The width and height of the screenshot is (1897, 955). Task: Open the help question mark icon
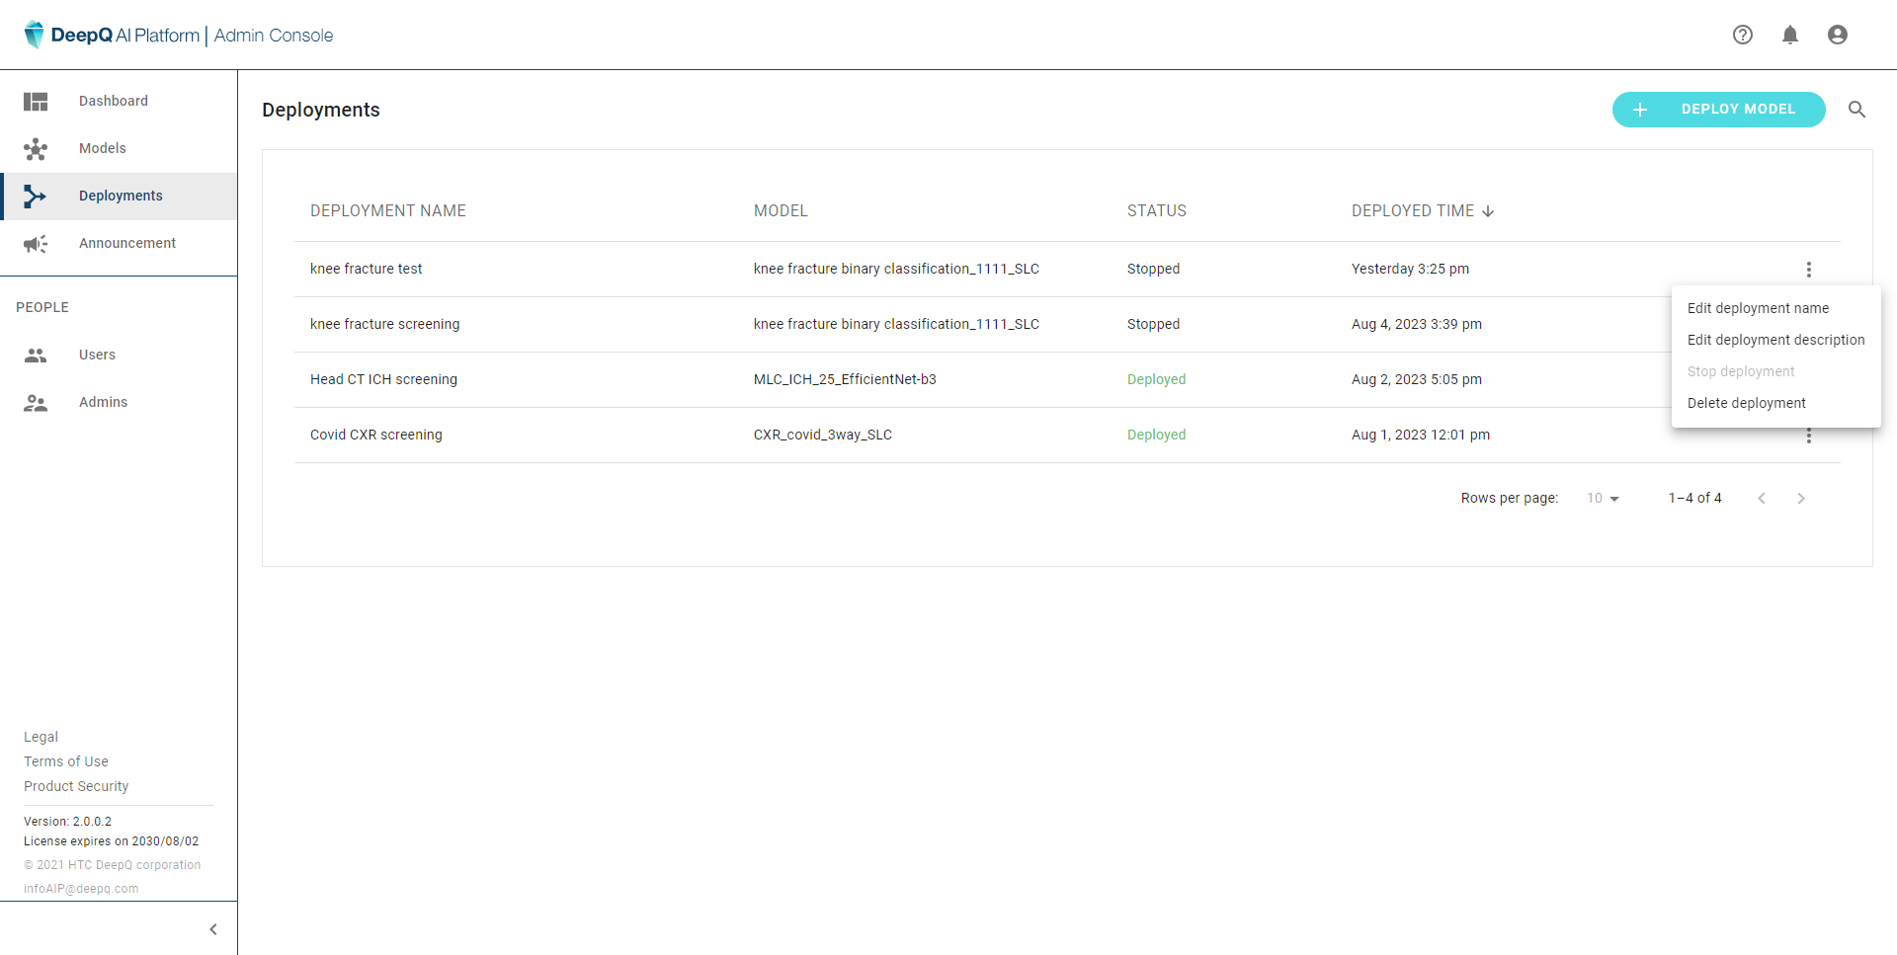[1742, 35]
